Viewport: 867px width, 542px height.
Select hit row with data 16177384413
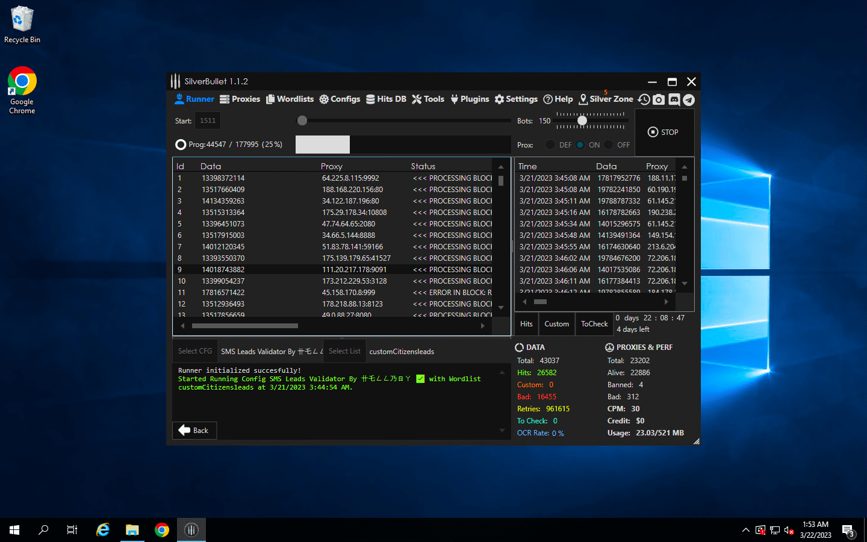(596, 281)
